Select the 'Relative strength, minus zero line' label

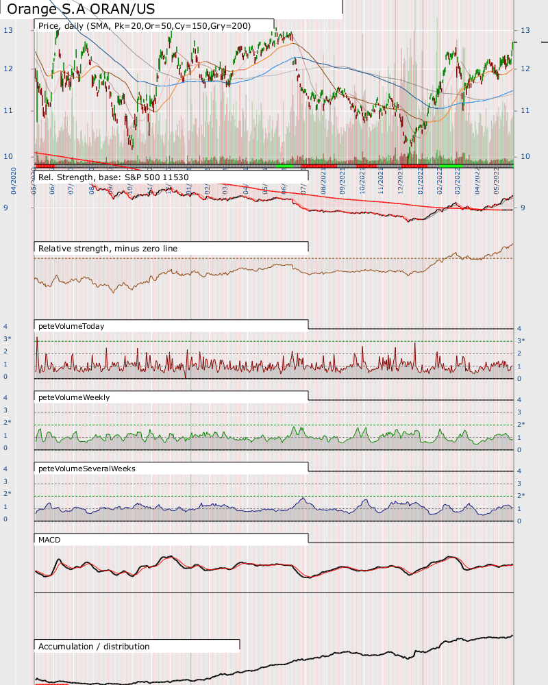108,249
